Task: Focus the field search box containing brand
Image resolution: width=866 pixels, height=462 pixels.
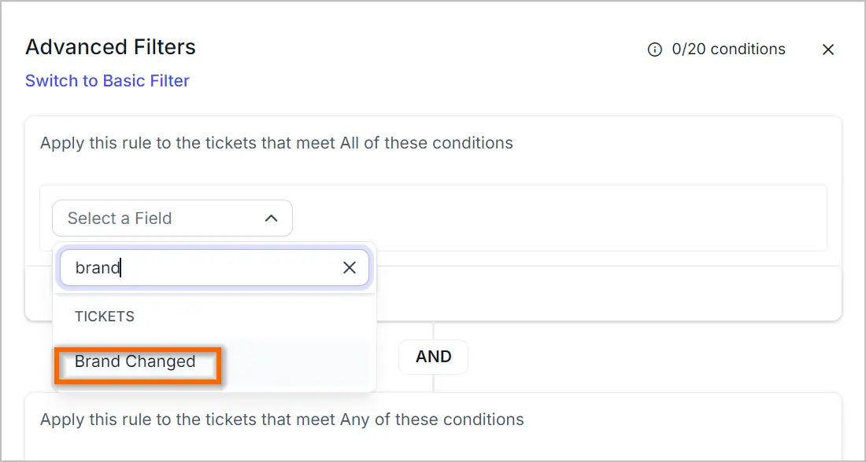Action: [214, 268]
